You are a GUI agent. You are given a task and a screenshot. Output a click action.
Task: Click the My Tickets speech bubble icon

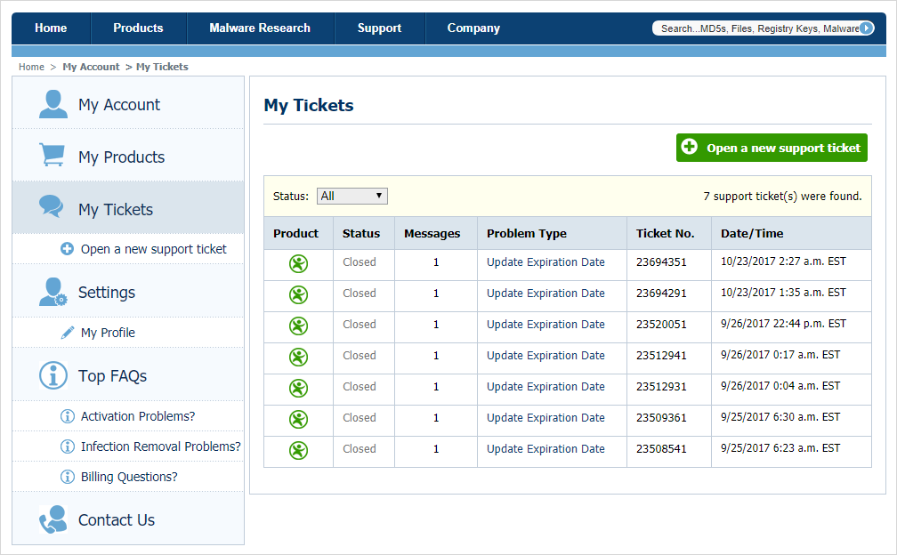coord(52,207)
